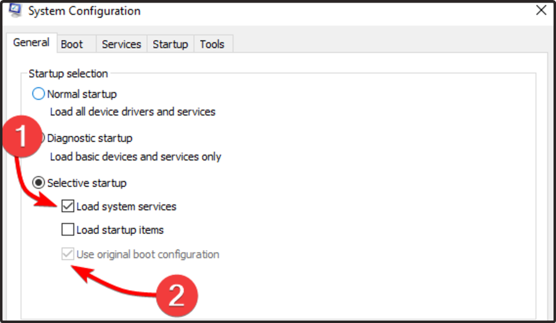
Task: Uncheck the Load system services checkbox
Action: pyautogui.click(x=68, y=207)
